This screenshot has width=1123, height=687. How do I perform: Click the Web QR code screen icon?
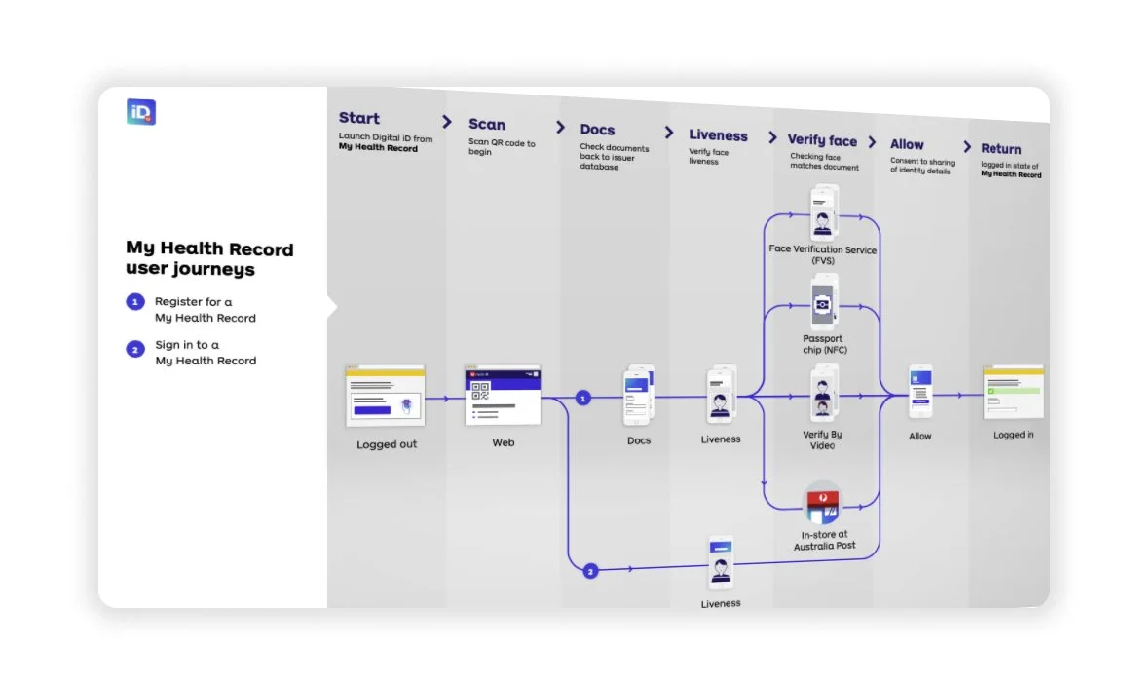[503, 395]
